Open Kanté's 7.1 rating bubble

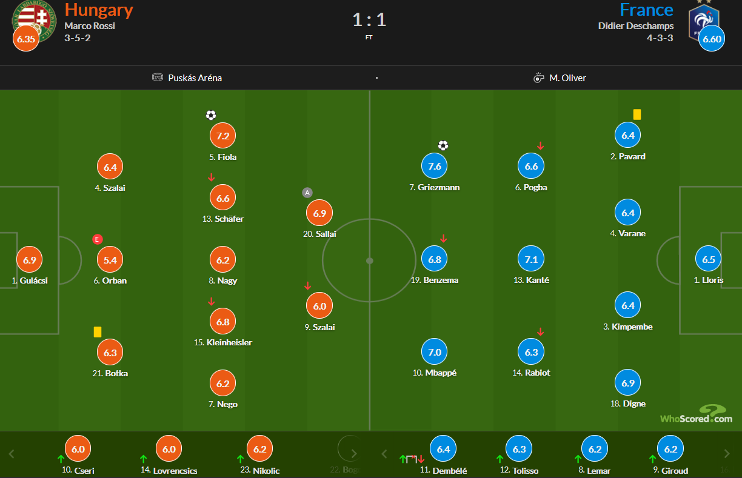point(531,259)
